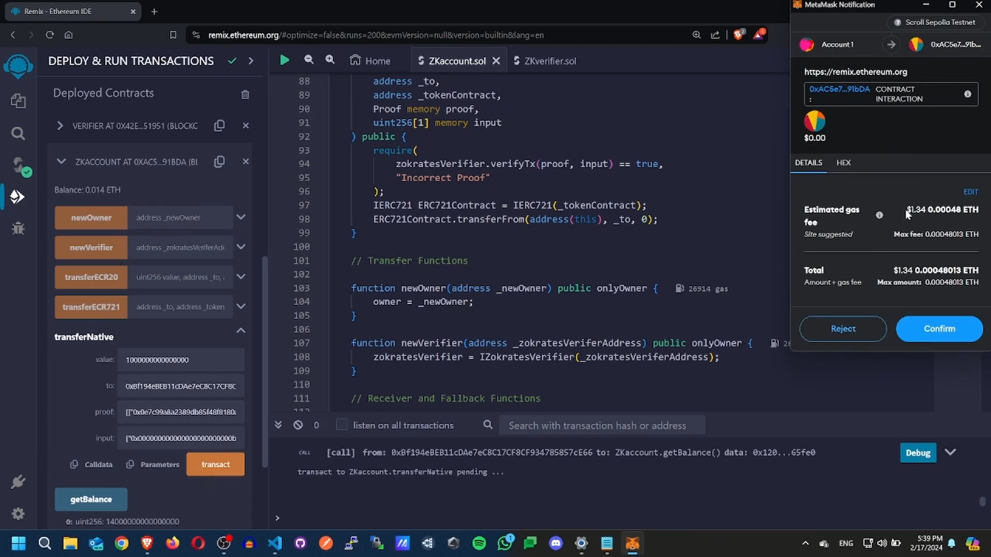This screenshot has height=557, width=991.
Task: Click the EDIT gas fee link
Action: click(x=970, y=192)
